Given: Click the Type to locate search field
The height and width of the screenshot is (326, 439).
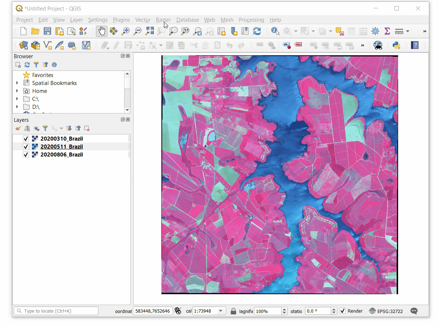Looking at the screenshot, I should (56, 311).
